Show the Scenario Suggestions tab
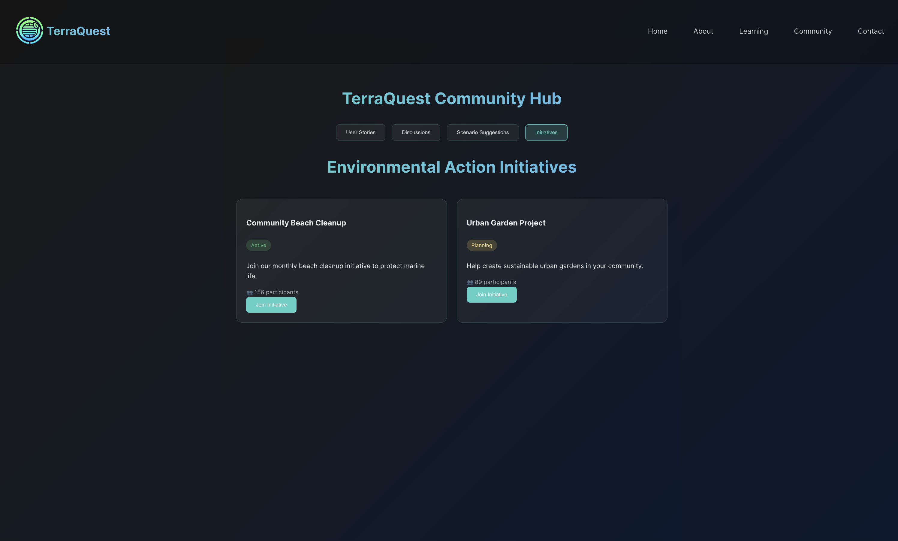The image size is (898, 541). point(482,132)
